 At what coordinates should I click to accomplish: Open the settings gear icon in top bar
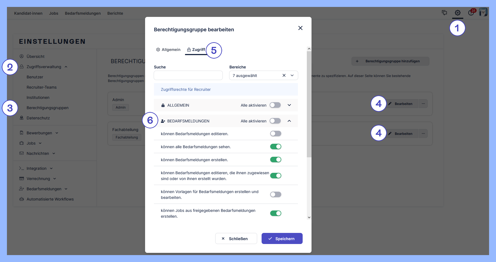tap(457, 13)
